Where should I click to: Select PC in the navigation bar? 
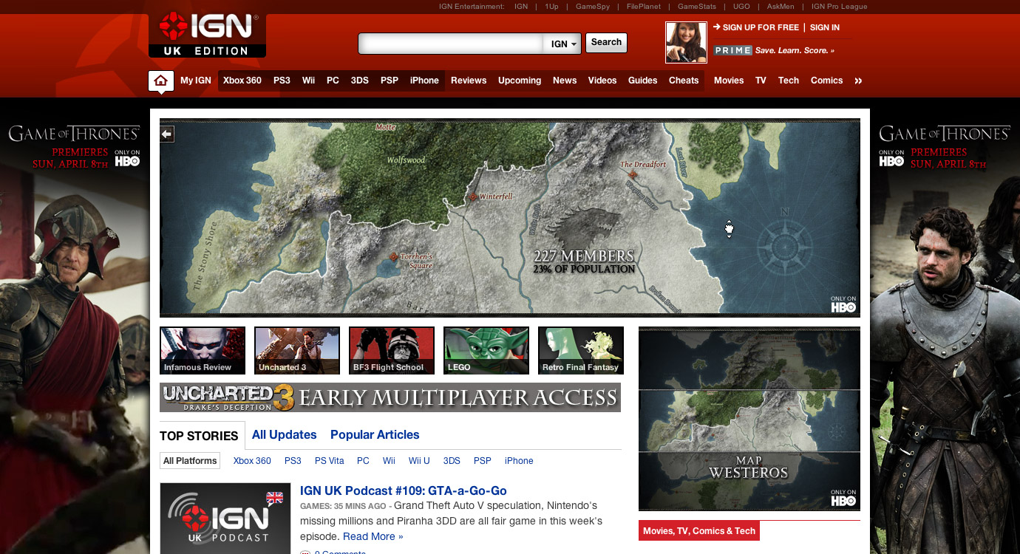[333, 81]
